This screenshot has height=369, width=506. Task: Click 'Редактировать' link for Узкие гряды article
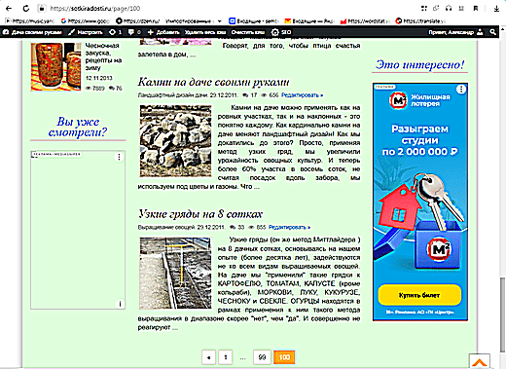coord(289,227)
